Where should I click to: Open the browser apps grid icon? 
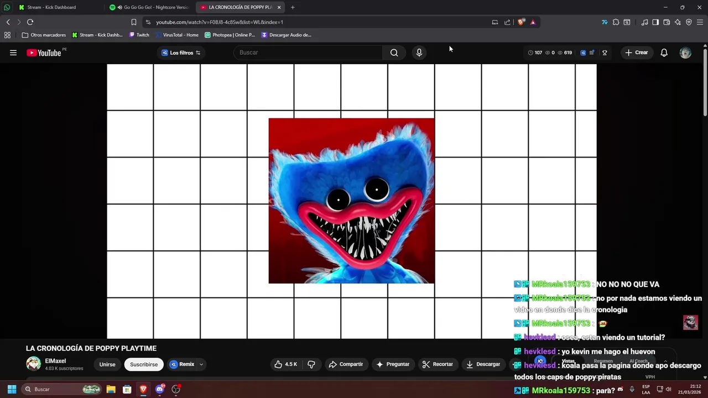pyautogui.click(x=7, y=35)
